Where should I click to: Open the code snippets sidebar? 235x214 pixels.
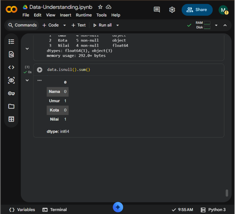(x=11, y=67)
